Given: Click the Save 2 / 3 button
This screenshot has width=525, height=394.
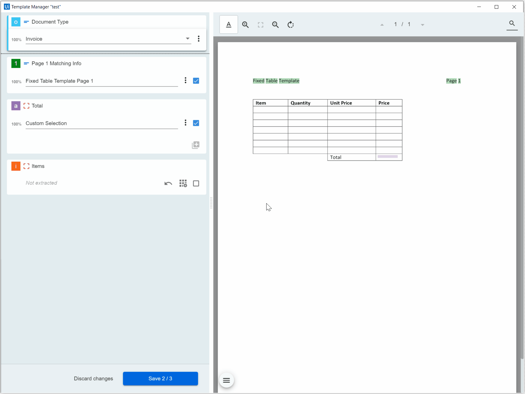Looking at the screenshot, I should coord(160,378).
